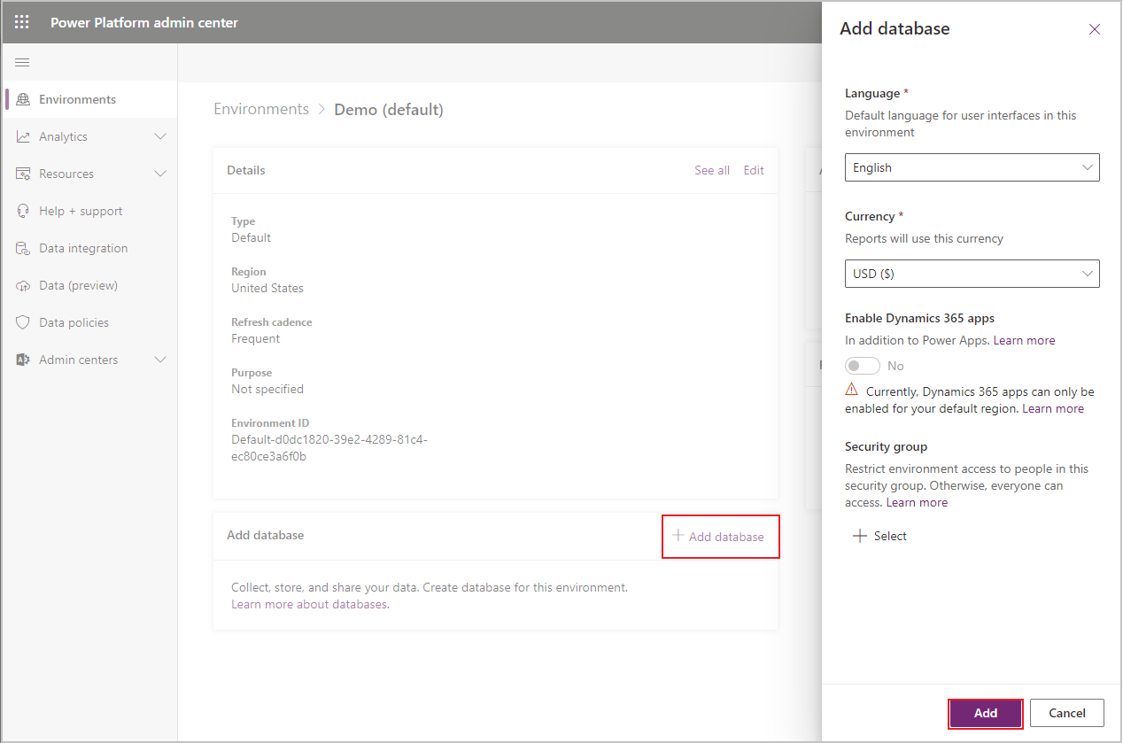Open the Currency dropdown showing USD
The width and height of the screenshot is (1123, 743).
point(972,274)
